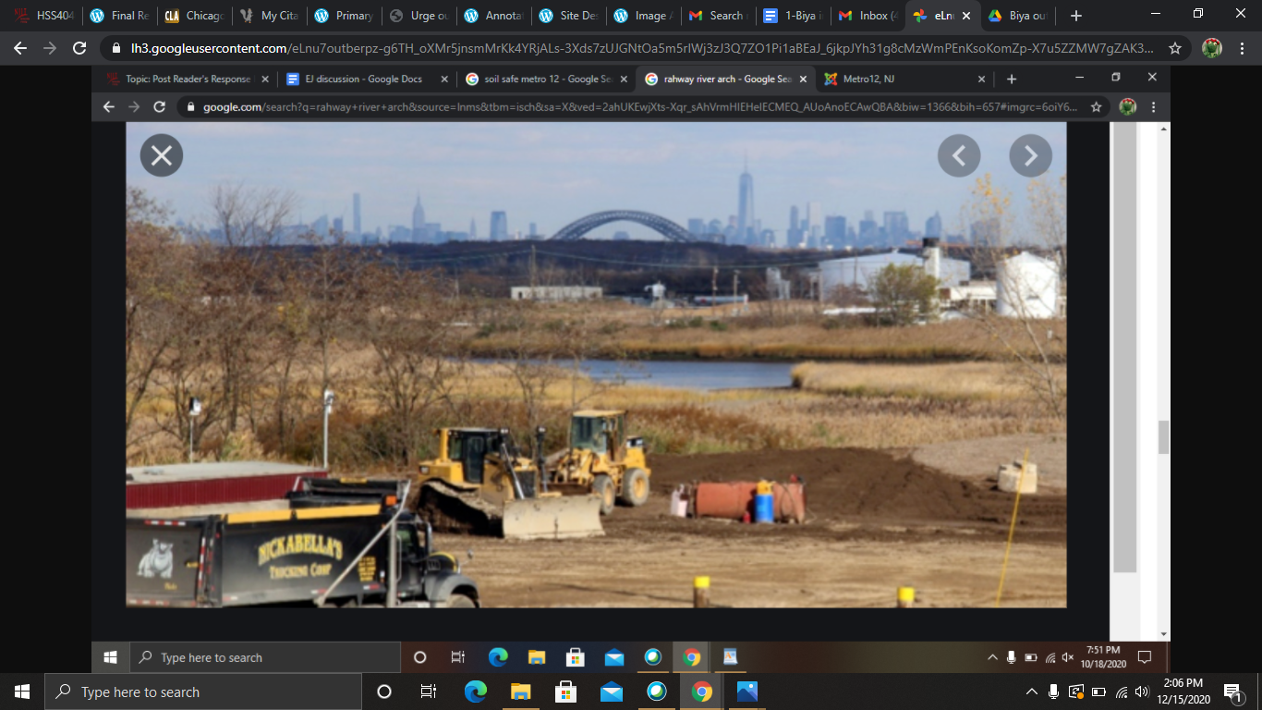Click the next image arrow on the photo
Viewport: 1262px width, 710px height.
tap(1031, 155)
